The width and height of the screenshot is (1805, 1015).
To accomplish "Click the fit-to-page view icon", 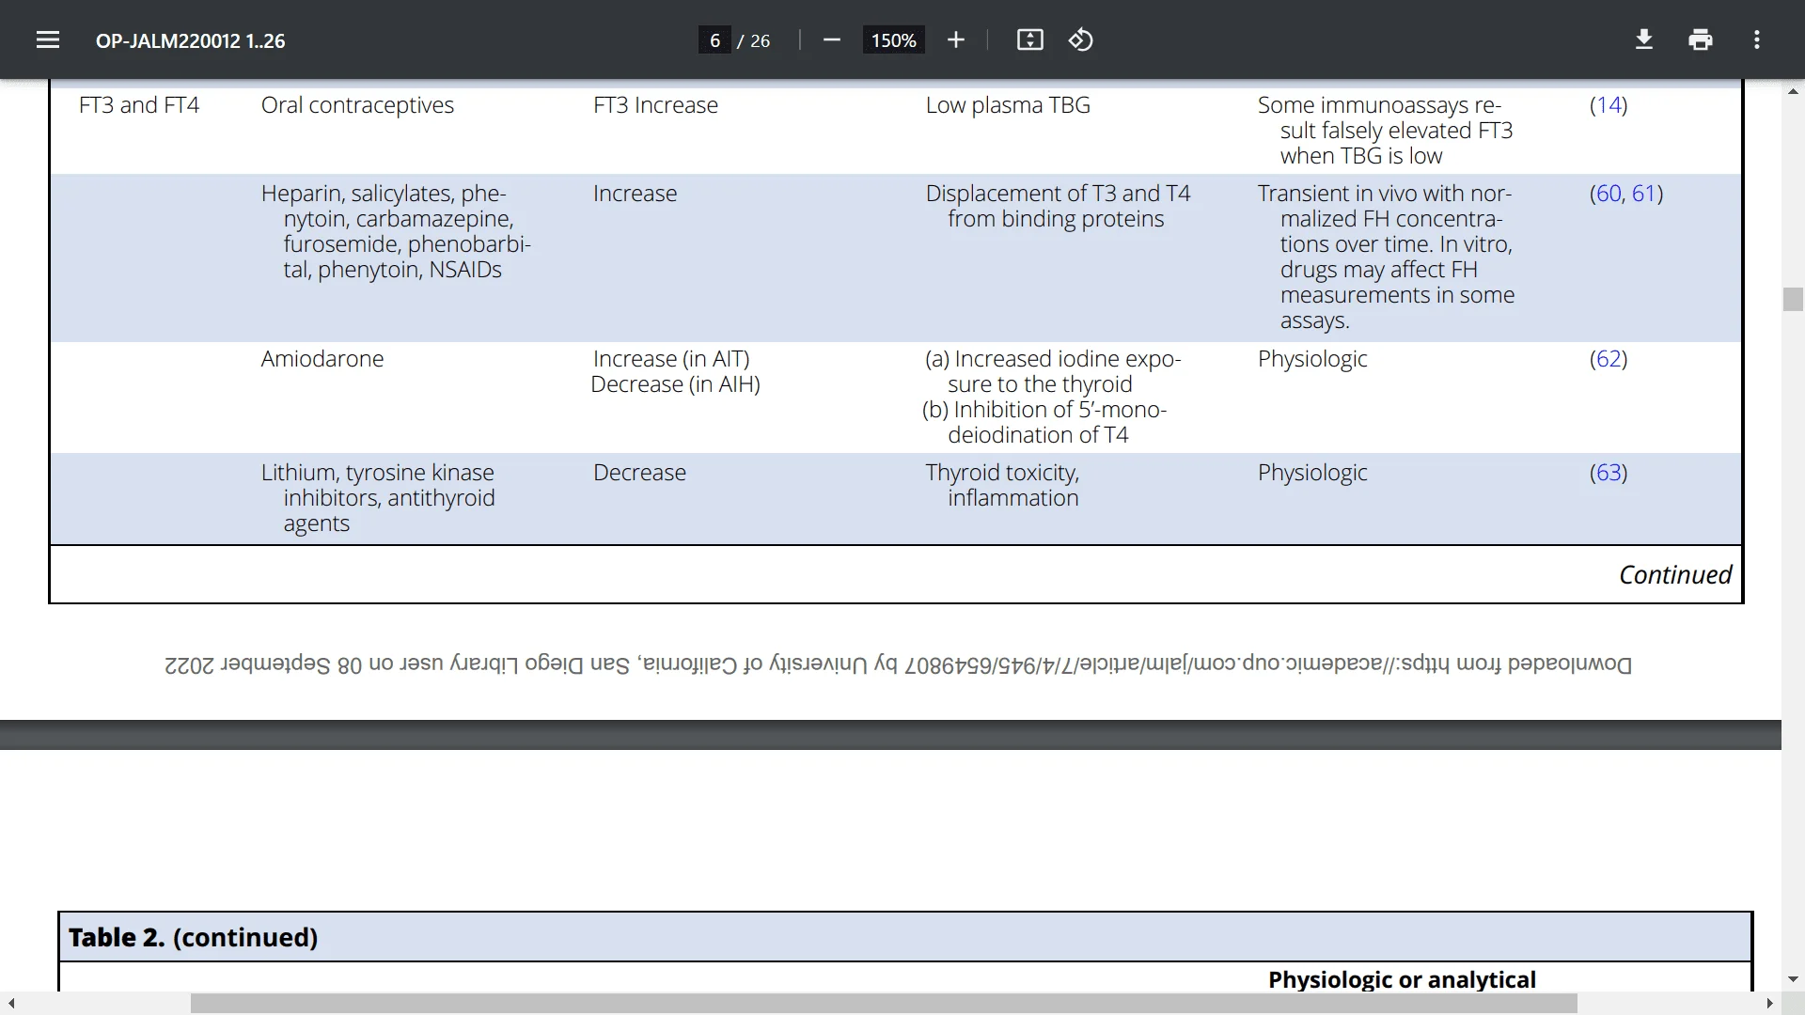I will pos(1030,39).
